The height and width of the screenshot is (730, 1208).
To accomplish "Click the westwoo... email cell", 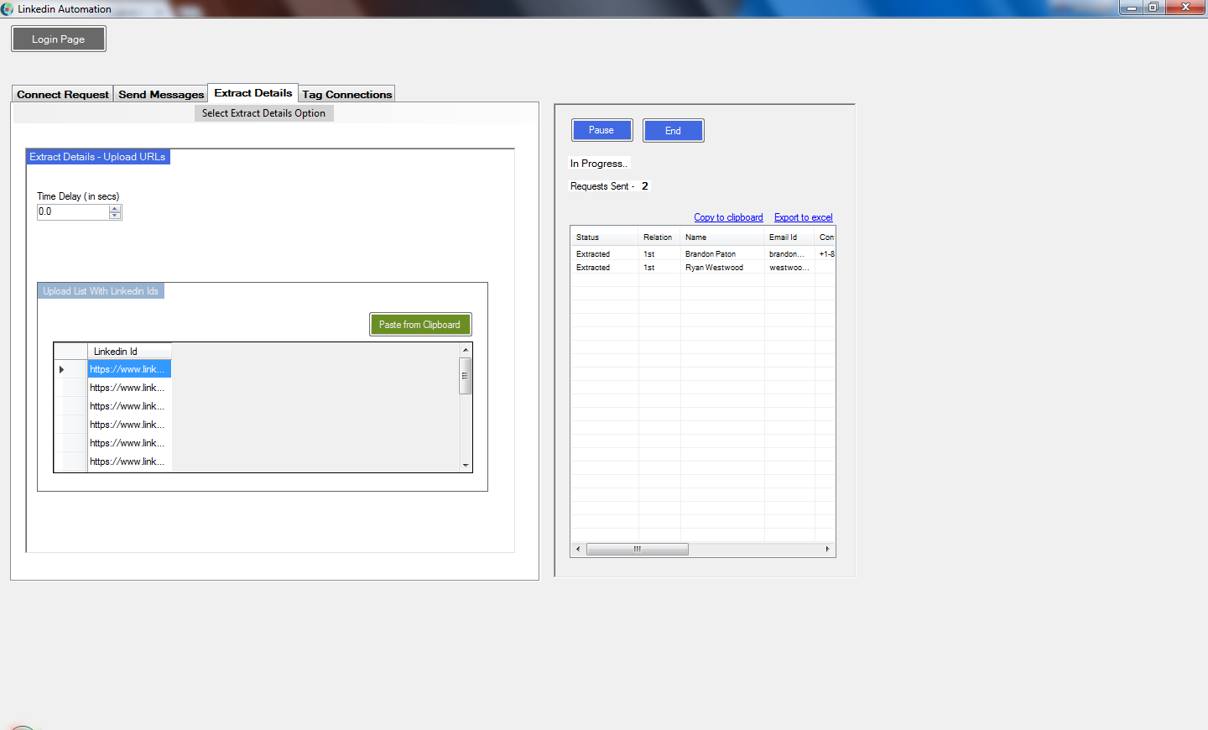I will [x=789, y=268].
